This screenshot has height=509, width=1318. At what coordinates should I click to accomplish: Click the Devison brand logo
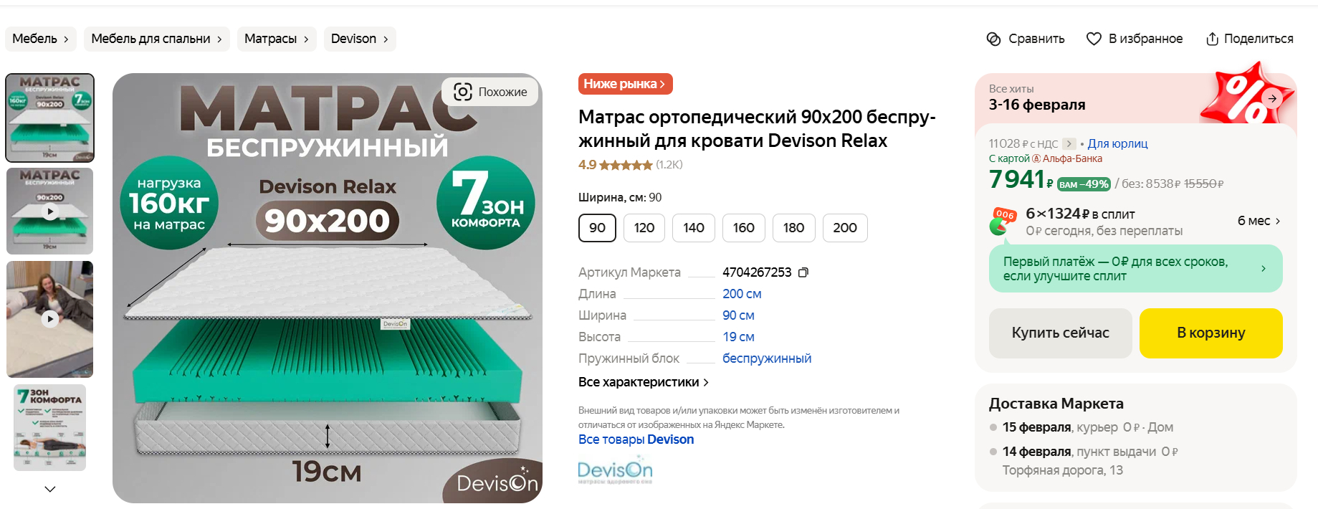coord(615,472)
